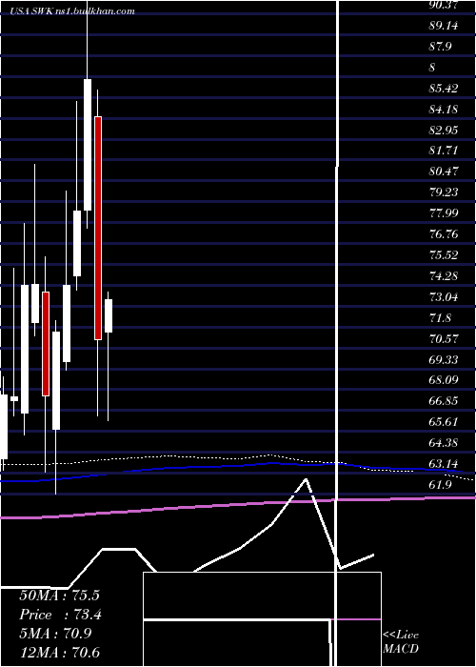Click the 75.52 price label

point(444,254)
